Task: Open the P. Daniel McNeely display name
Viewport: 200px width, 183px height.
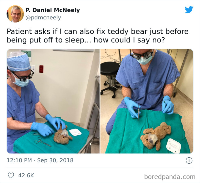Action: 53,10
